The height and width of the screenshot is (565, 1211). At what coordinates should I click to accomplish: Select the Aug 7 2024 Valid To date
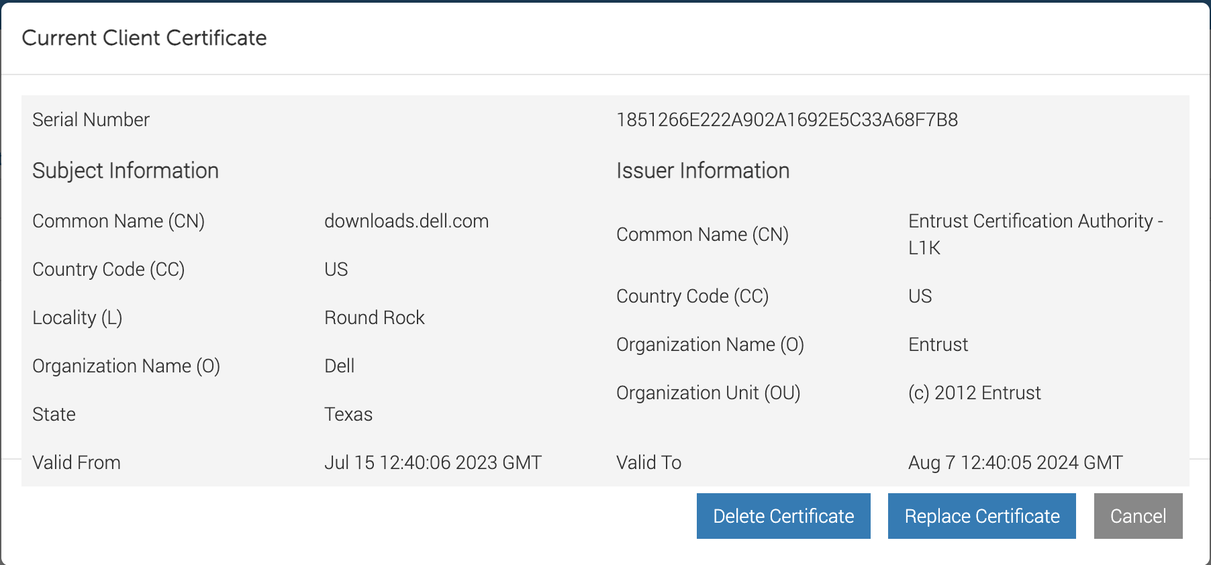[x=1015, y=463]
